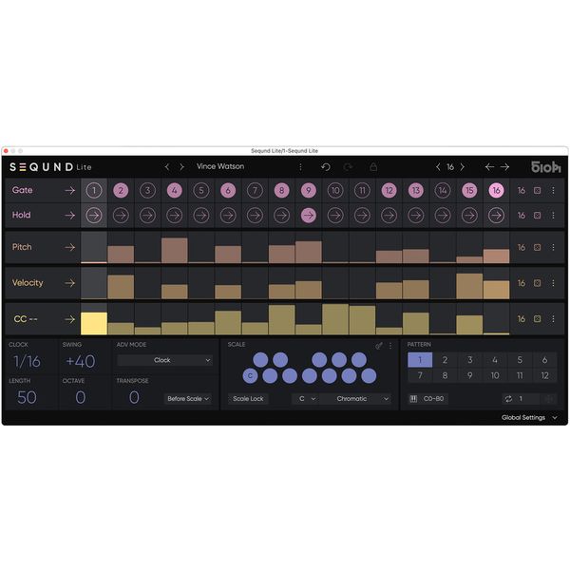Click the padlock icon in the top bar
Viewport: 570px width, 570px height.
coord(372,166)
